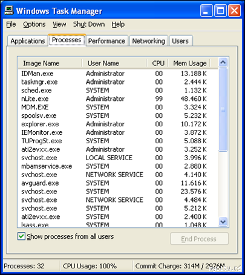Select the sched.exe process
The width and height of the screenshot is (245, 275).
[x=118, y=91]
